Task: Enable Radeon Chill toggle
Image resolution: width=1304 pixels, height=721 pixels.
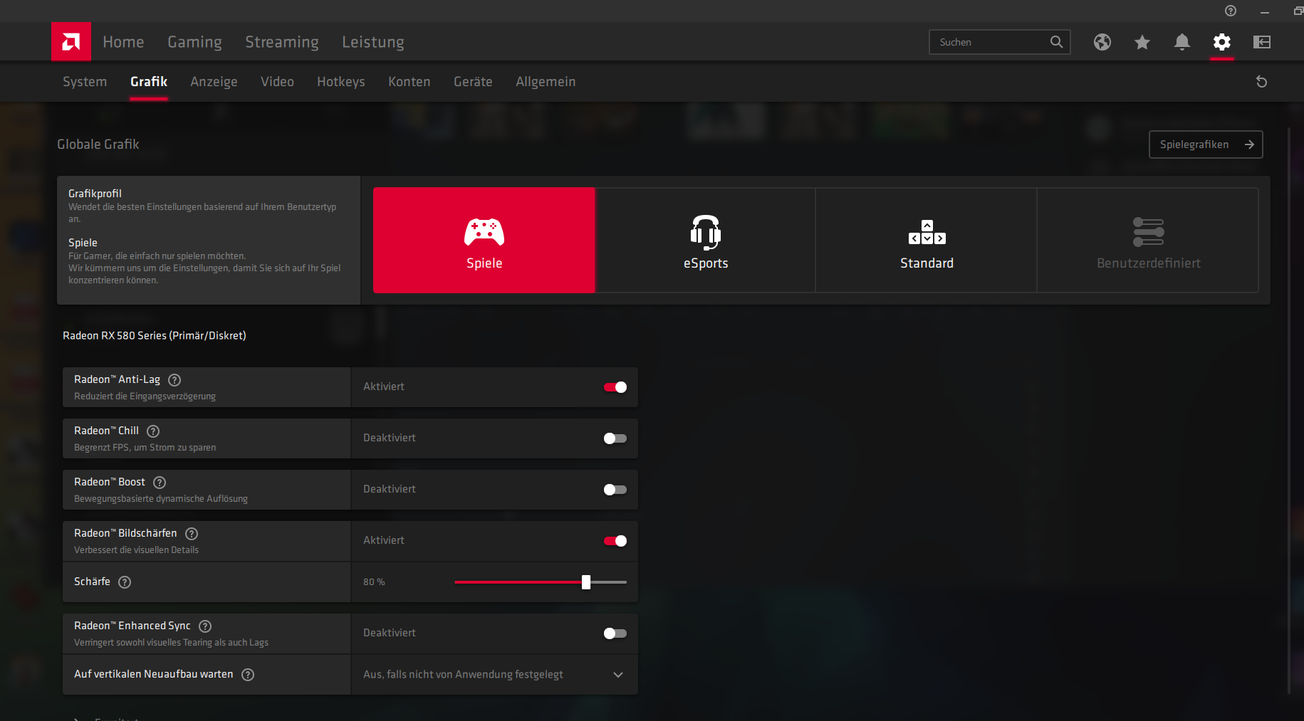Action: point(615,438)
